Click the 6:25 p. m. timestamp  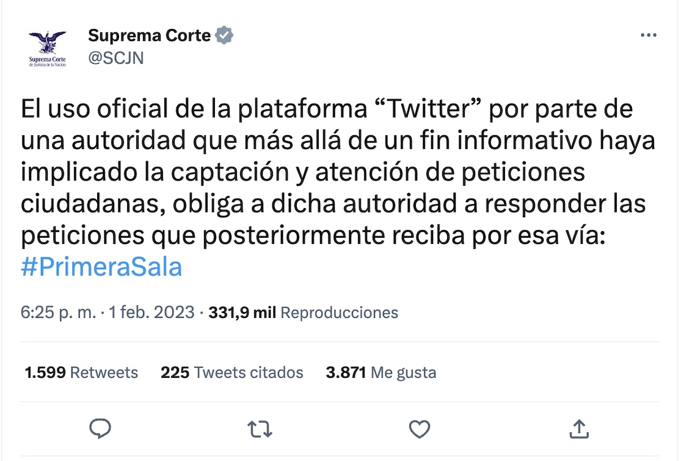click(58, 312)
